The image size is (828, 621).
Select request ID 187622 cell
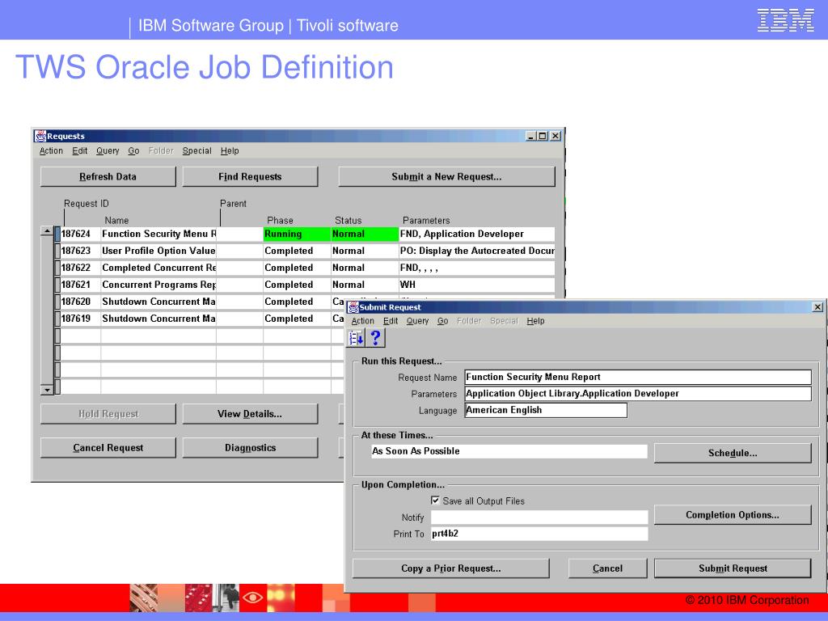80,268
